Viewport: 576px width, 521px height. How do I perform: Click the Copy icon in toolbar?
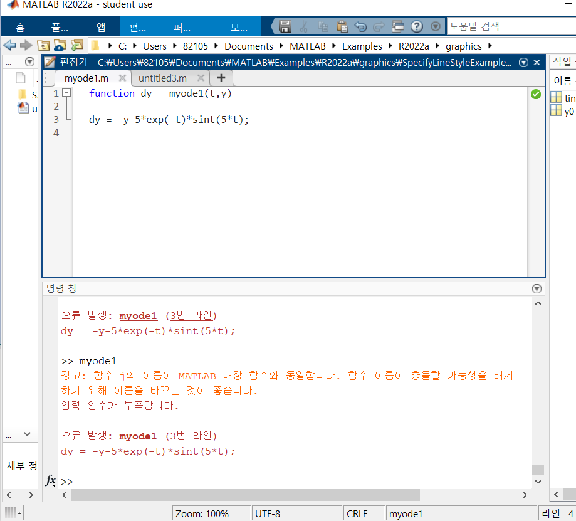point(323,26)
